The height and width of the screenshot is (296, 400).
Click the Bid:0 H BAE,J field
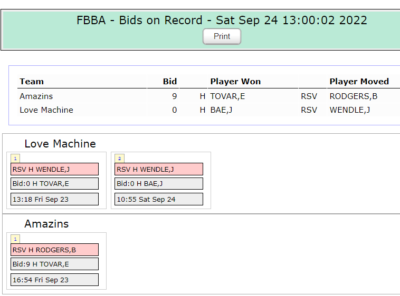point(158,183)
